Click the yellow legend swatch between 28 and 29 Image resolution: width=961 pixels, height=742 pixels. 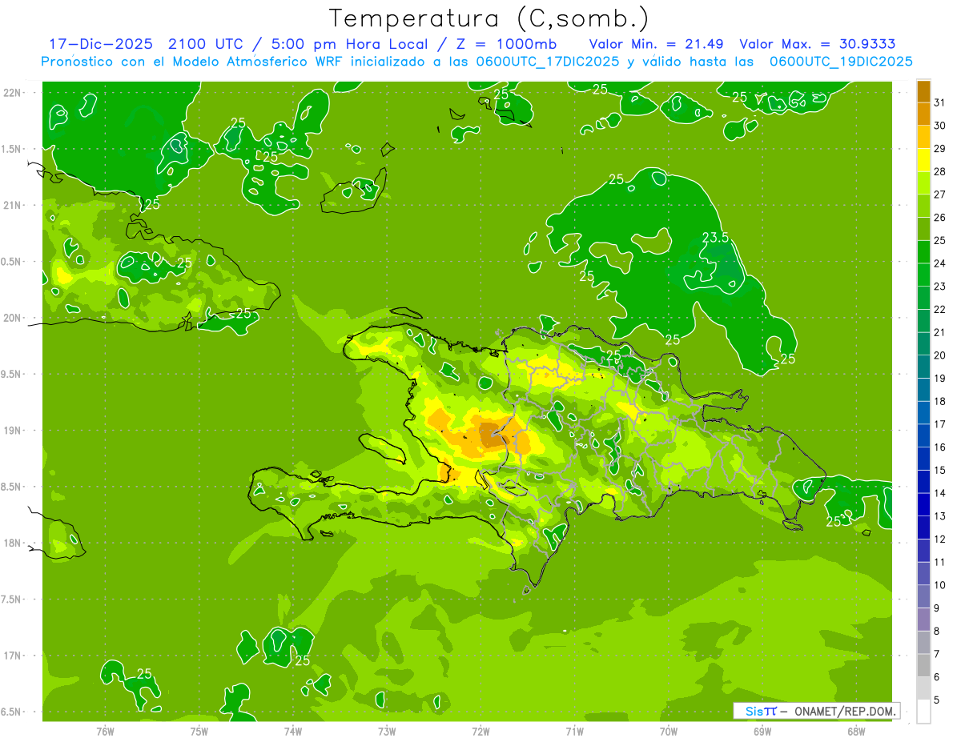point(923,160)
